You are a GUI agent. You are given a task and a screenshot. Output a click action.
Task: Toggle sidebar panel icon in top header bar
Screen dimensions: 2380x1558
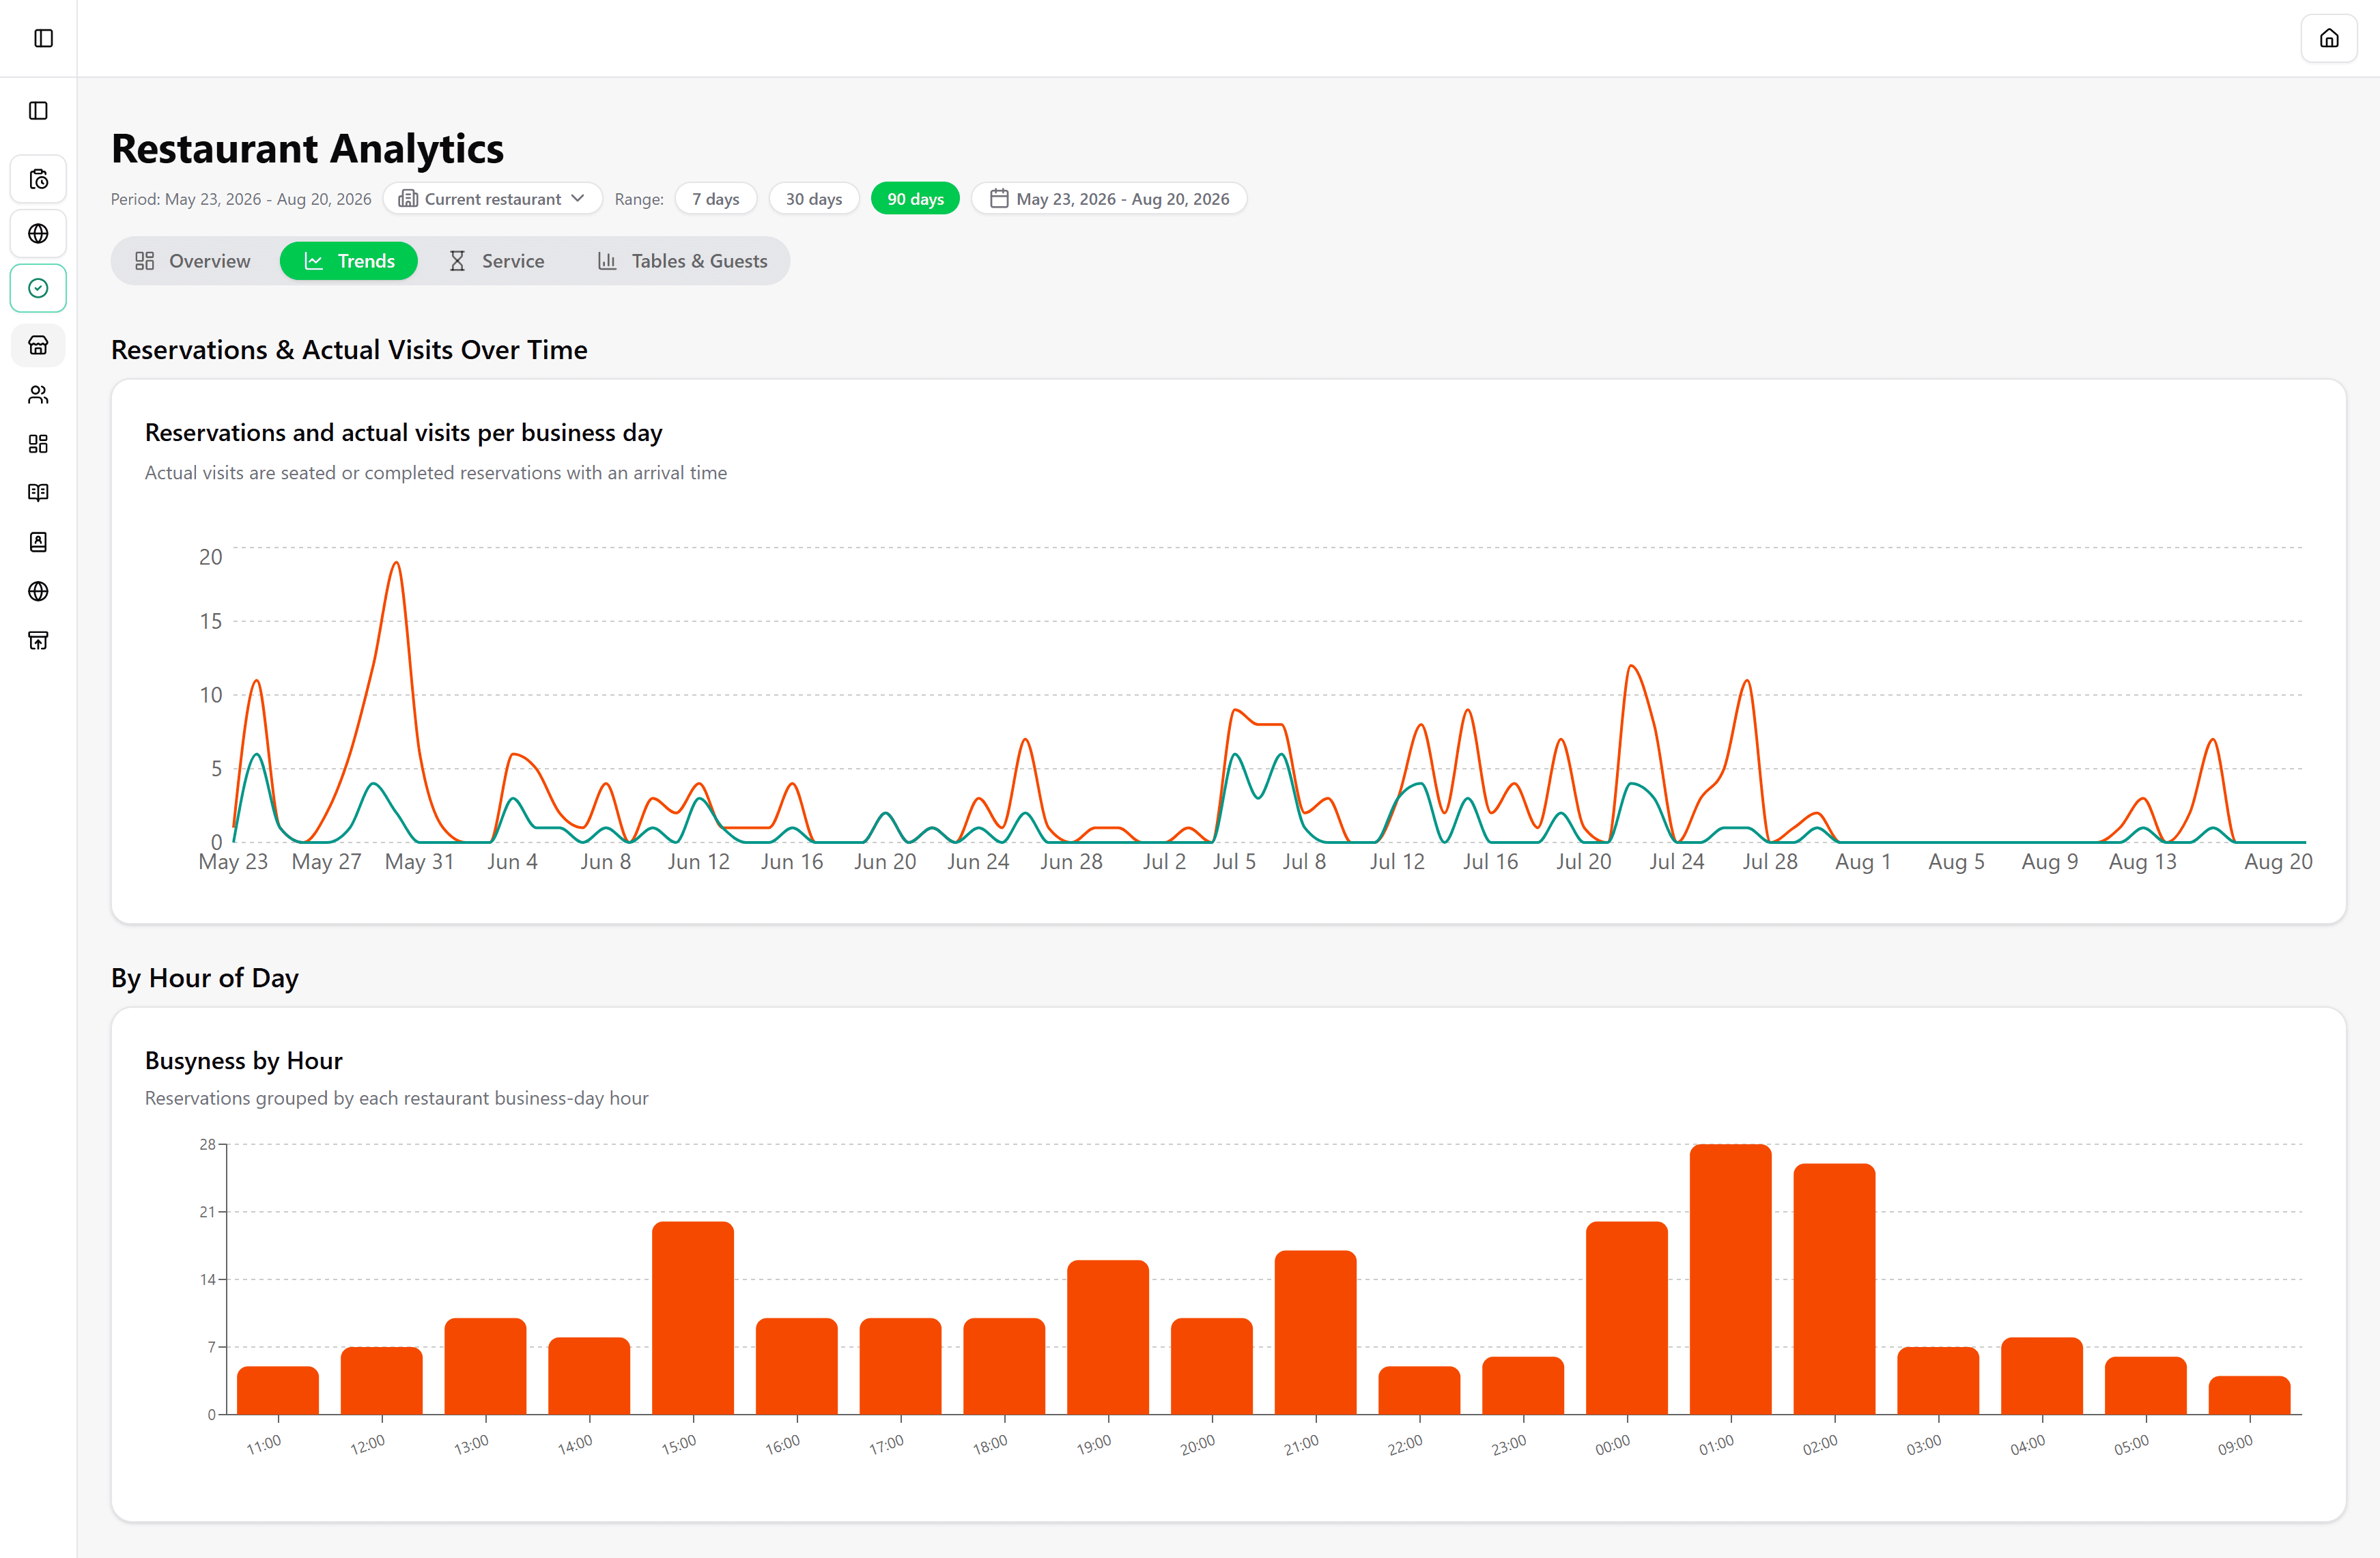click(43, 38)
